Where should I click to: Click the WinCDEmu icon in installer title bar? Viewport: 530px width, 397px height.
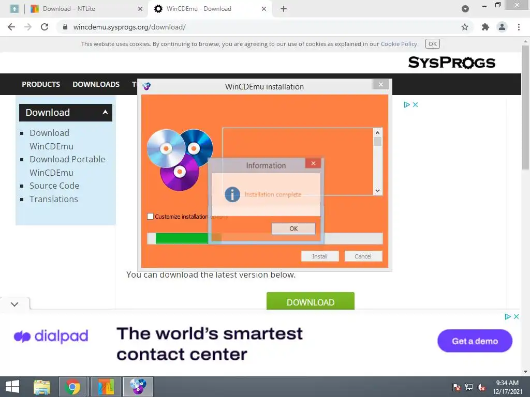point(146,86)
